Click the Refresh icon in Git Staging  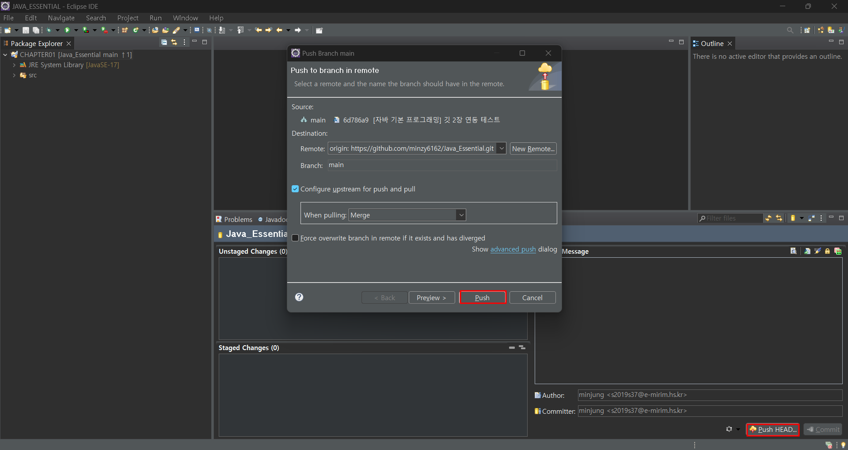[x=768, y=218]
